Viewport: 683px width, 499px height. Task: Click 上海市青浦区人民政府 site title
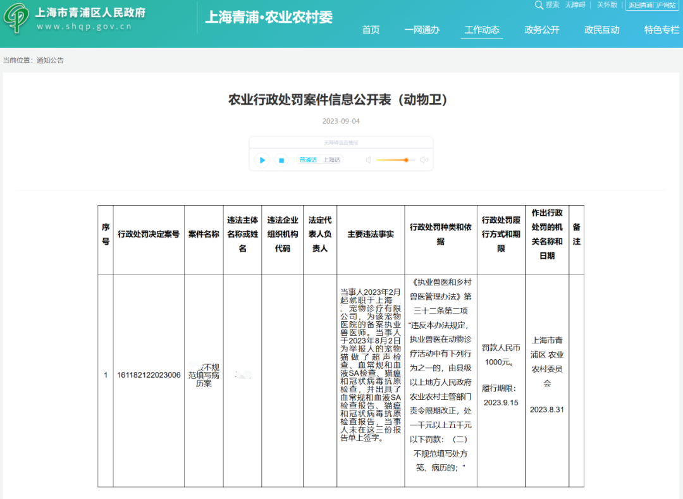[90, 13]
